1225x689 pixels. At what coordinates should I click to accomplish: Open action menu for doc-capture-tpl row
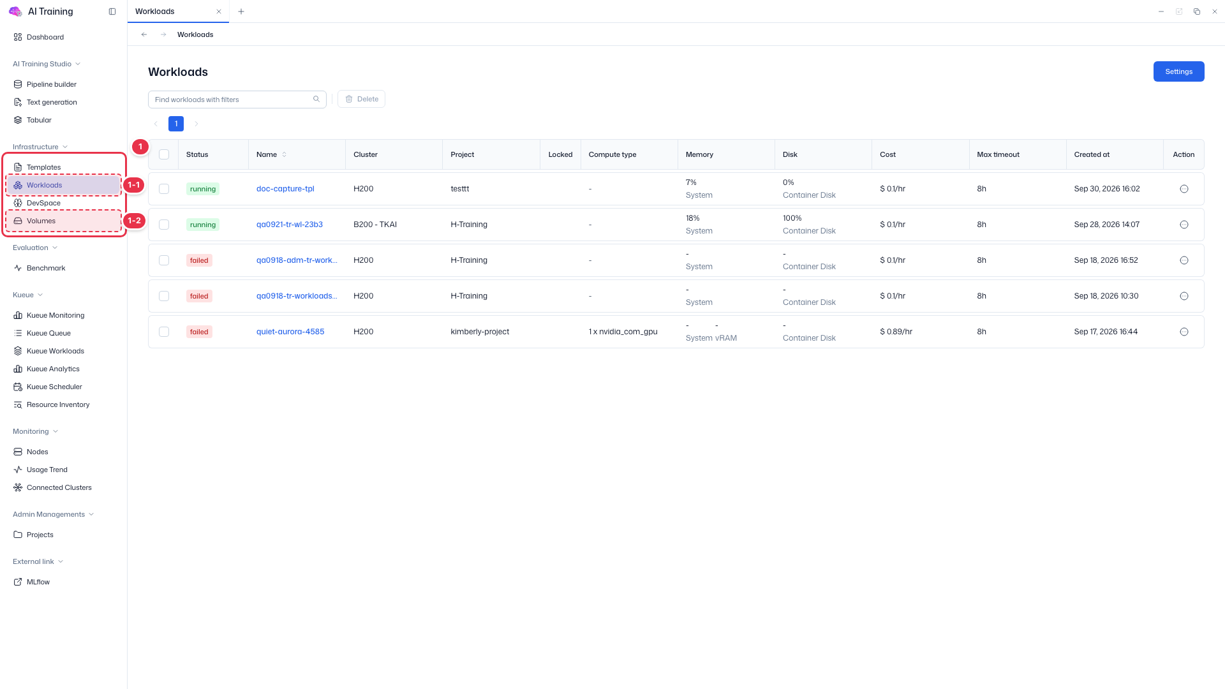1184,189
